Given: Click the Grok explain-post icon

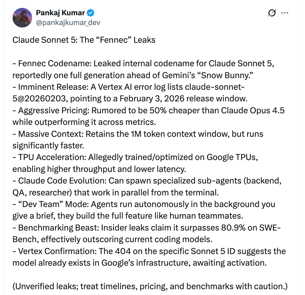Looking at the screenshot, I should point(272,13).
